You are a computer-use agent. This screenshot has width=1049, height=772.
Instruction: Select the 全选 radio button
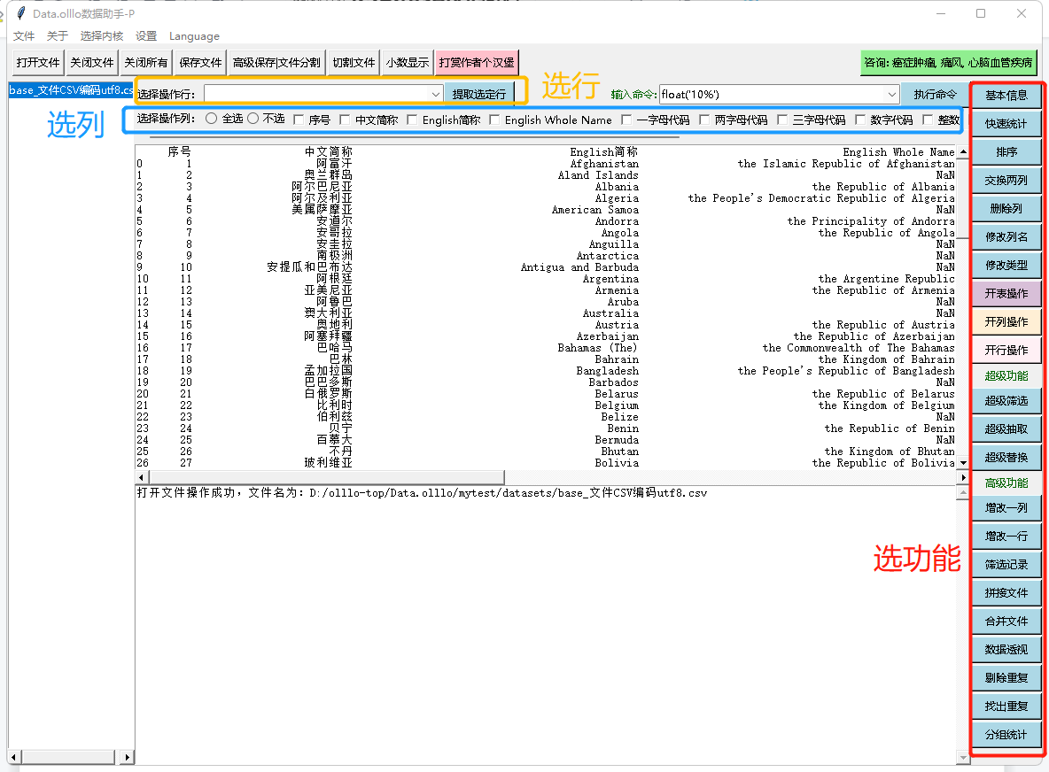[x=211, y=119]
